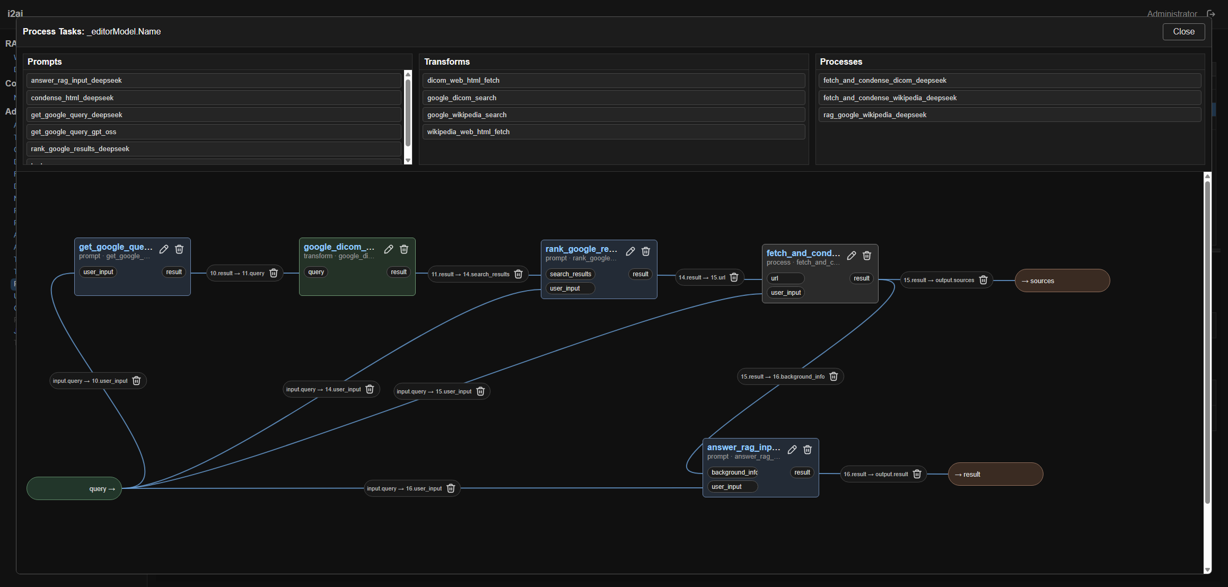The height and width of the screenshot is (587, 1228).
Task: Click user_input port on get_google_que… node
Action: 98,272
